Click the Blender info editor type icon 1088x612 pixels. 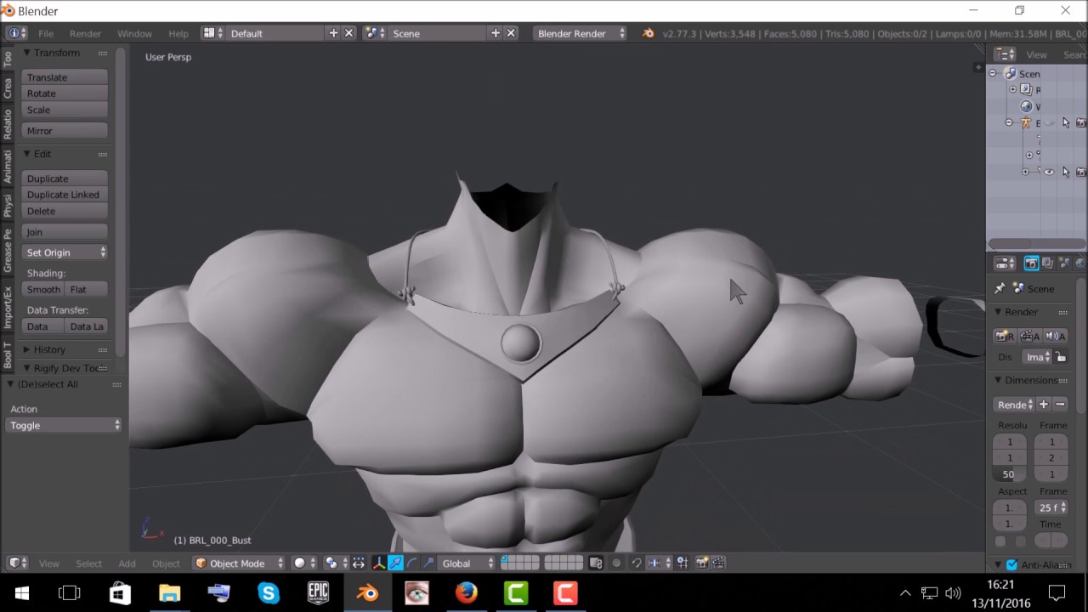16,33
